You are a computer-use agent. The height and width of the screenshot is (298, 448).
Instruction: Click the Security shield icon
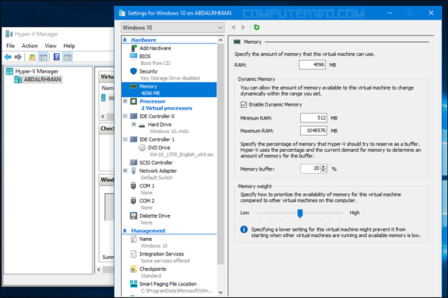134,71
